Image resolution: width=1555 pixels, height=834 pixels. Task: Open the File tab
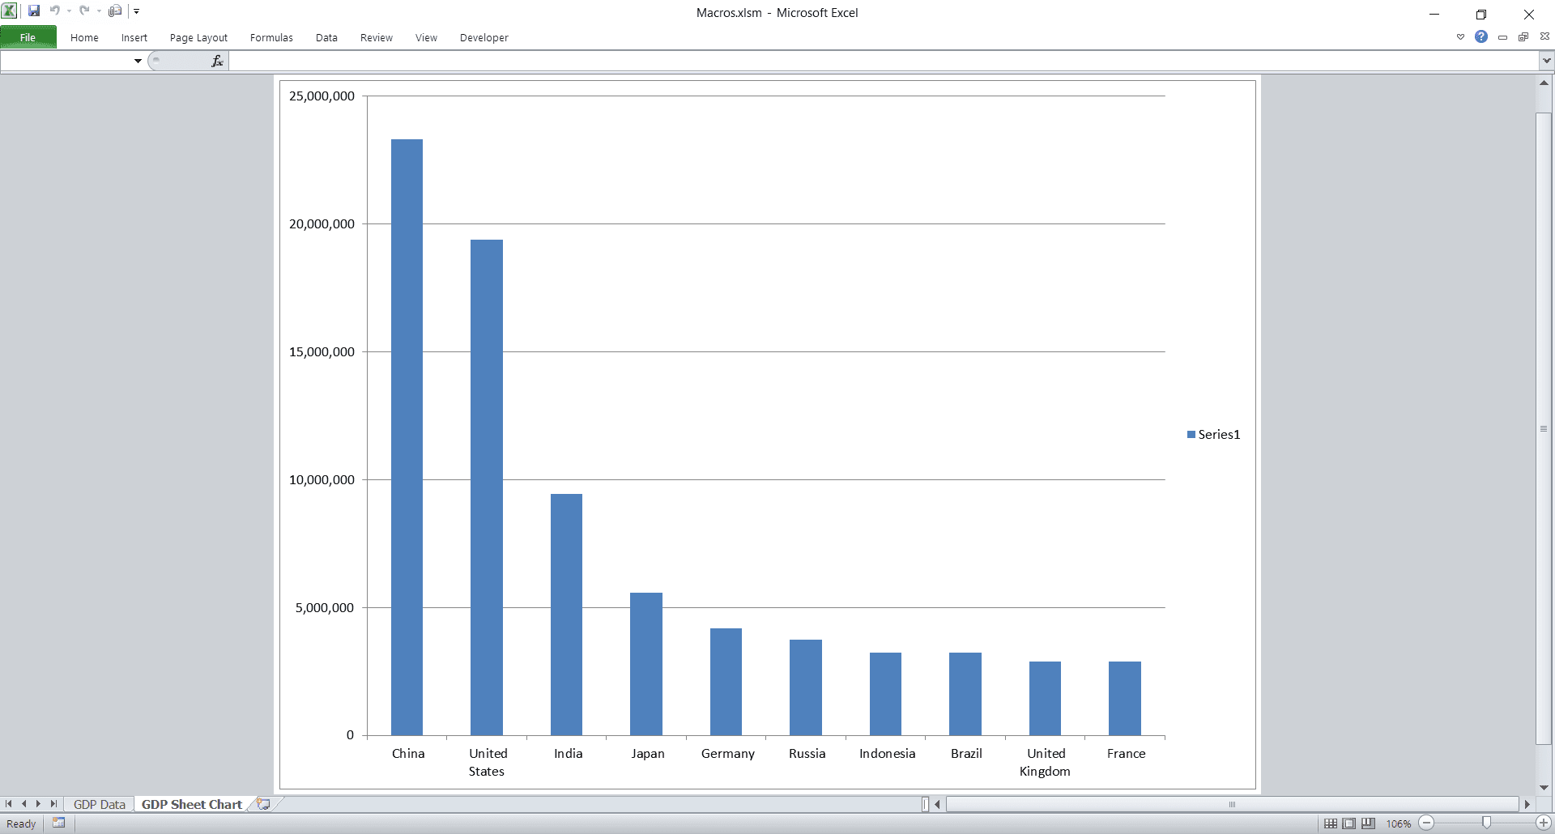point(28,37)
